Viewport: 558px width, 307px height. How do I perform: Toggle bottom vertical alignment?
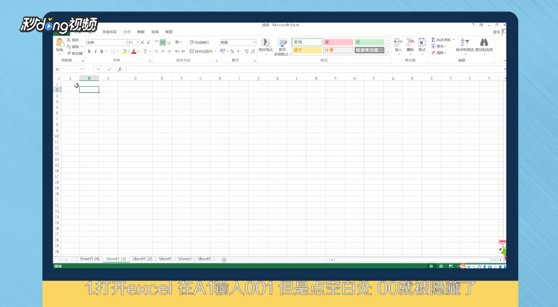[169, 42]
